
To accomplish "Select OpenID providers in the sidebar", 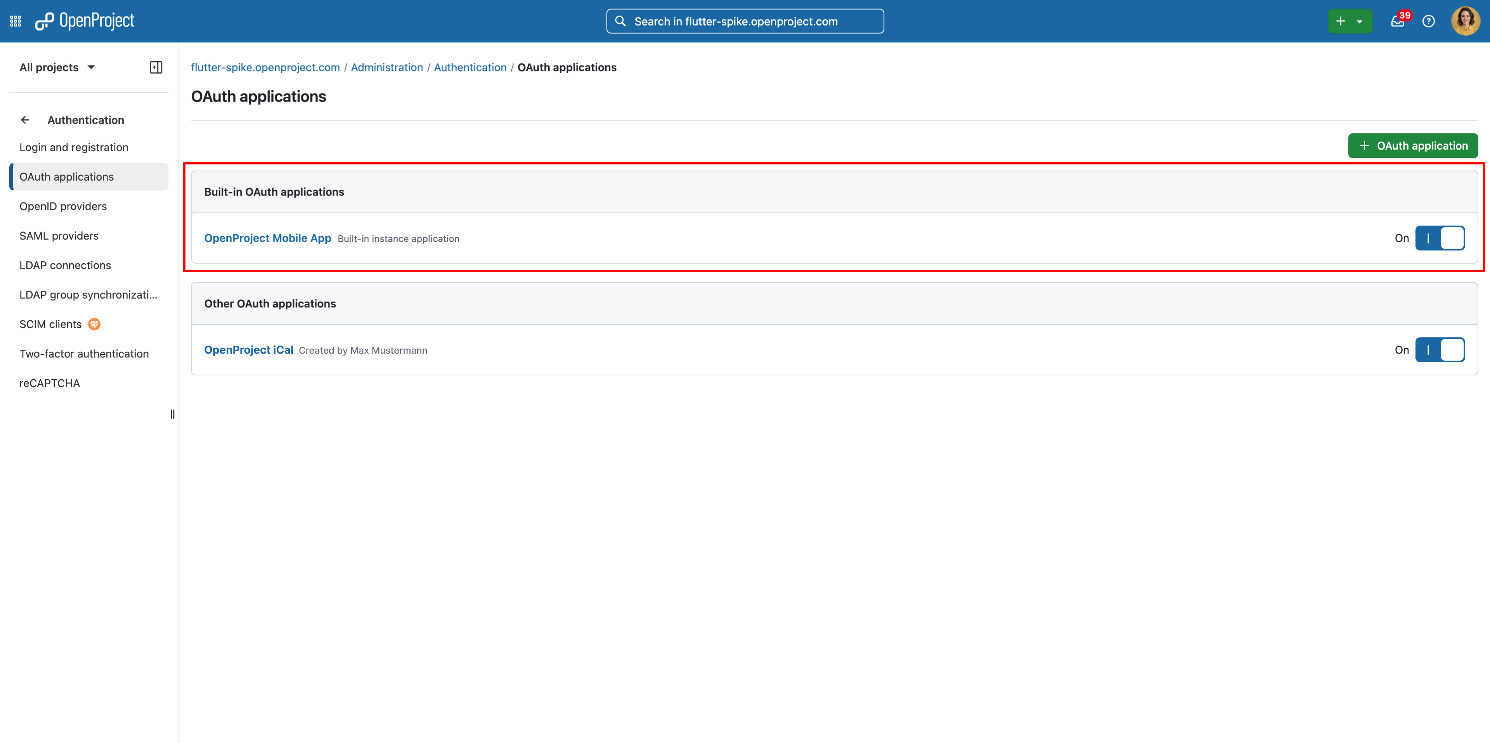I will point(63,206).
